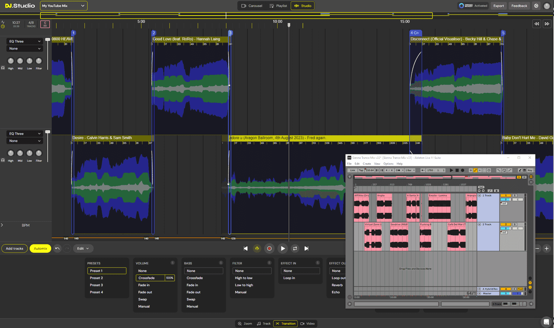The width and height of the screenshot is (554, 328).
Task: Switch to the Playlist view tab
Action: (x=278, y=6)
